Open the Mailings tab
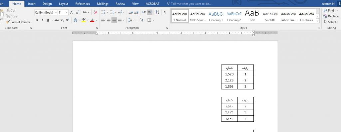The width and height of the screenshot is (341, 132). [103, 4]
